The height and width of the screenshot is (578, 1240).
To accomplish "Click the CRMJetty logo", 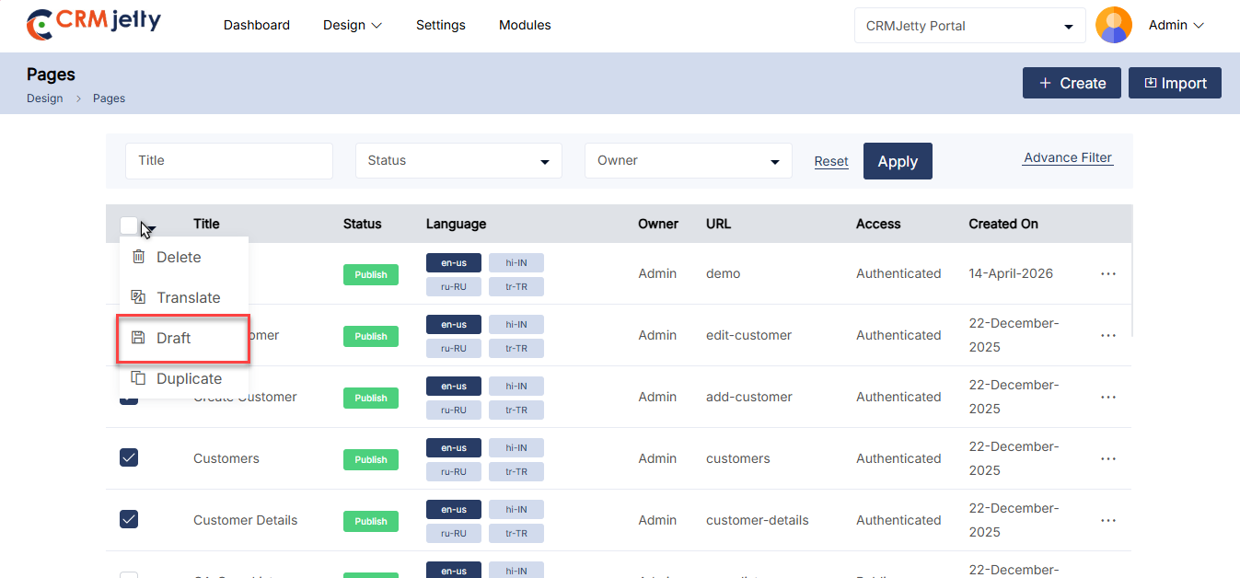I will (x=94, y=25).
